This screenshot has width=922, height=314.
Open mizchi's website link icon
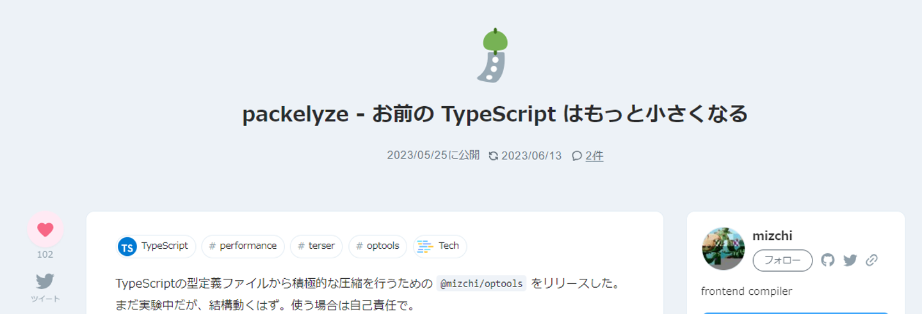[871, 260]
